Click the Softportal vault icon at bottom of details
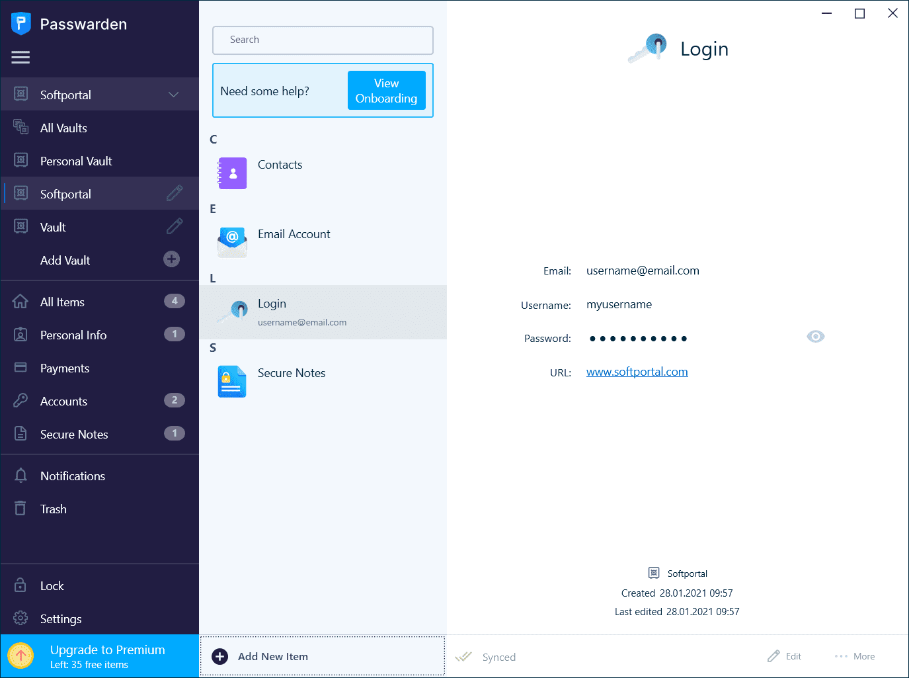The width and height of the screenshot is (909, 678). tap(654, 573)
